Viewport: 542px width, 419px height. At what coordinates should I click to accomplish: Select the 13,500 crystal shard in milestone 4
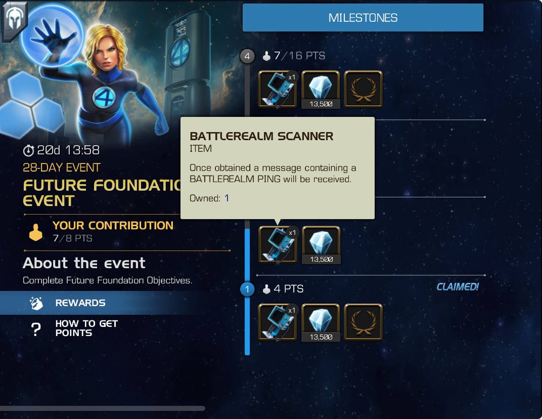[321, 89]
